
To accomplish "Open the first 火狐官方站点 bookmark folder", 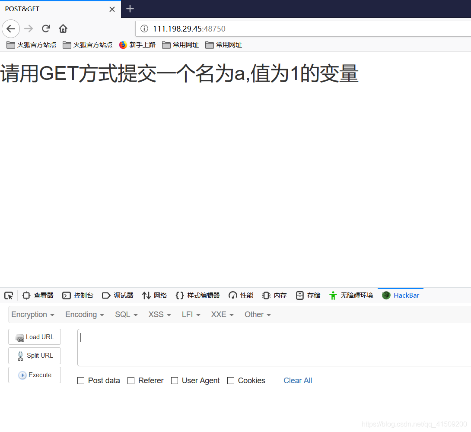I will (31, 45).
